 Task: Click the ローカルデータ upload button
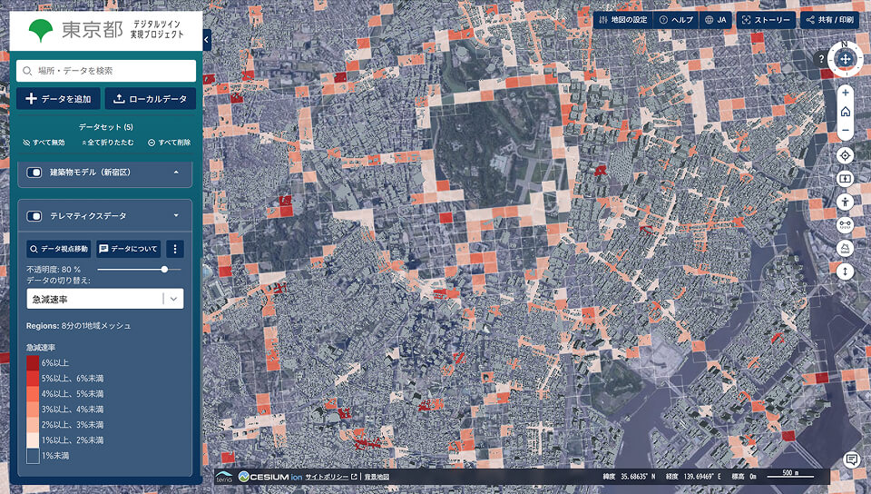[x=151, y=99]
